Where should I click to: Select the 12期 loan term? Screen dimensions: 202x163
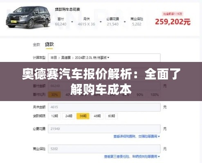pos(54,116)
